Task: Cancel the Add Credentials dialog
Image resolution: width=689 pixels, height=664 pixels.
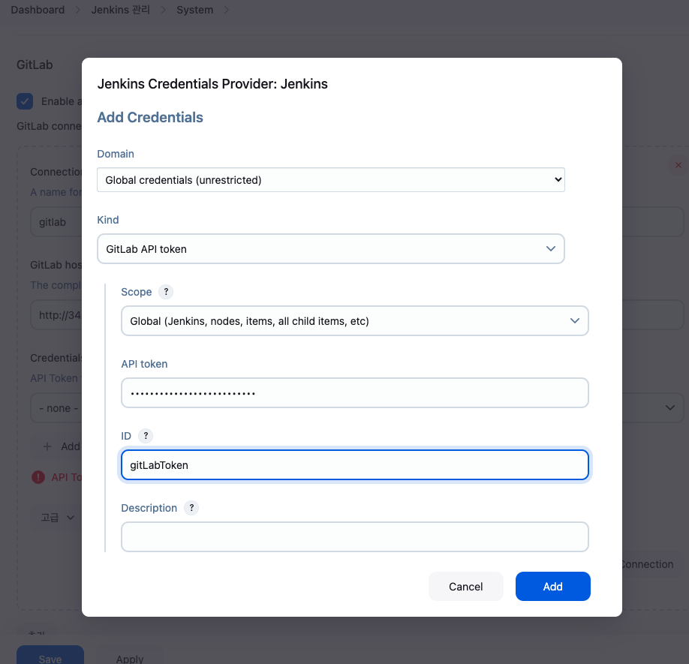Action: [465, 586]
